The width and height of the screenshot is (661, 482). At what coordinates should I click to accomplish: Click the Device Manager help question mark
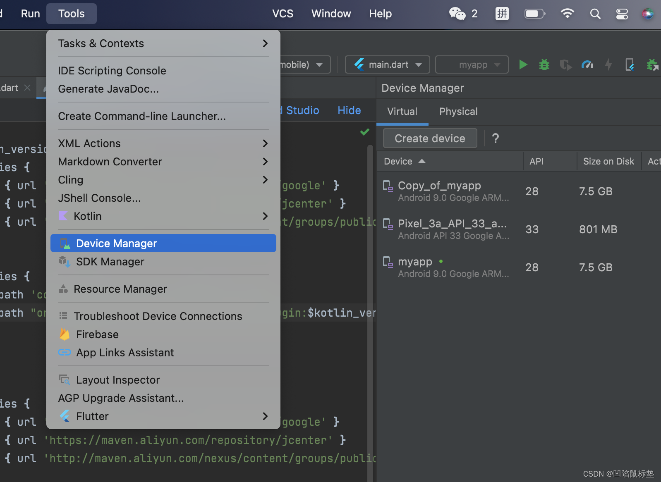click(x=496, y=138)
